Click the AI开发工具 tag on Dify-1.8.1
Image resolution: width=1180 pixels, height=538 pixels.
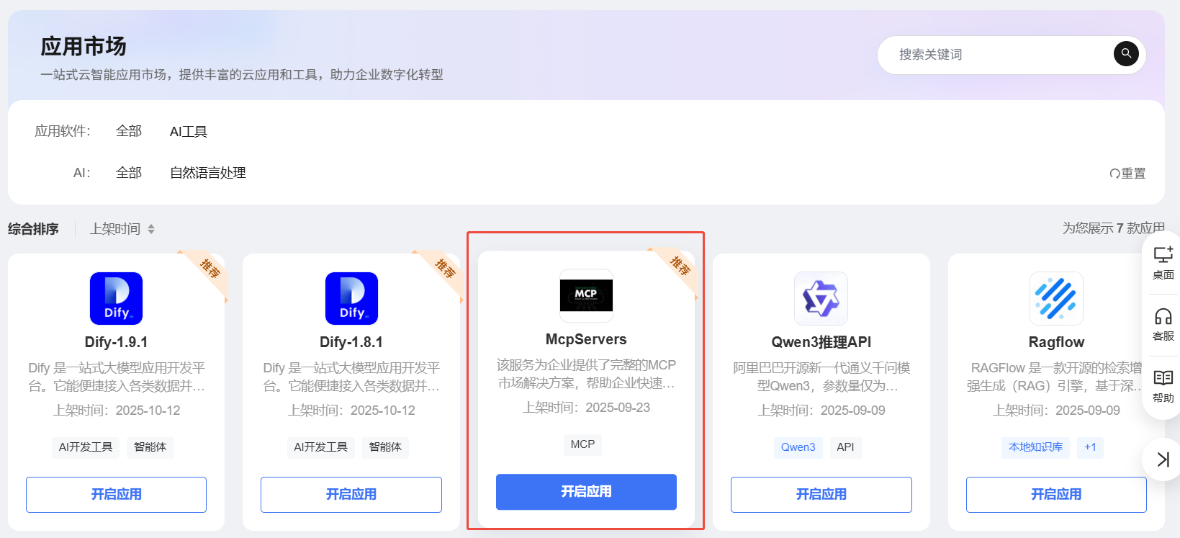(320, 447)
